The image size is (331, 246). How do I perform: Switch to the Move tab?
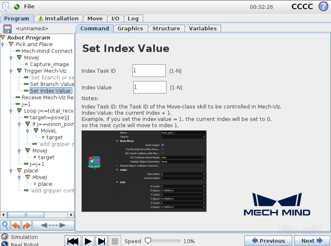95,19
